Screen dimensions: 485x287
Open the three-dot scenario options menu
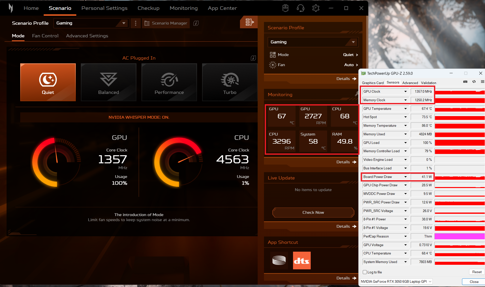click(x=136, y=23)
